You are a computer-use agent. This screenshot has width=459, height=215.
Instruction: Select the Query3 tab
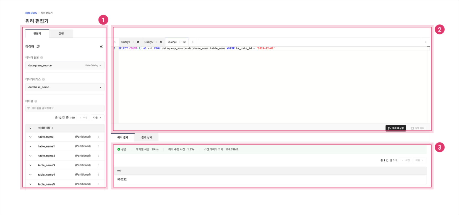click(172, 42)
